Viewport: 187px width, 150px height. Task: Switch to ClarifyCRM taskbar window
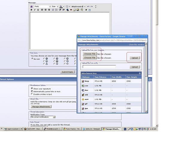pos(33,129)
